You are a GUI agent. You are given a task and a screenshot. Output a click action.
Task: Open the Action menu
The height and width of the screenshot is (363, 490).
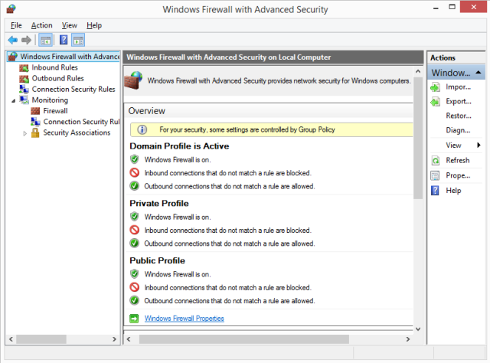pyautogui.click(x=41, y=25)
